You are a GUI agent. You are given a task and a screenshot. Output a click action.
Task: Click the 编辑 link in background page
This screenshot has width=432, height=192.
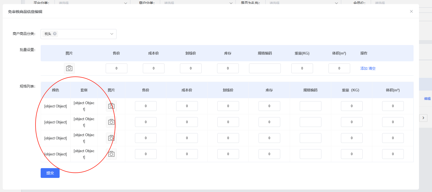(427, 99)
